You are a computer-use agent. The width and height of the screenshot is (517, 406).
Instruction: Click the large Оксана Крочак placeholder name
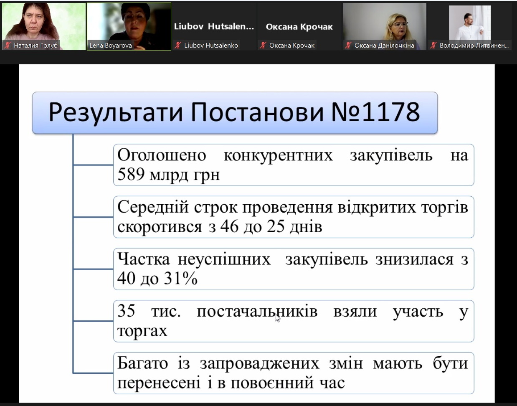[x=299, y=27]
